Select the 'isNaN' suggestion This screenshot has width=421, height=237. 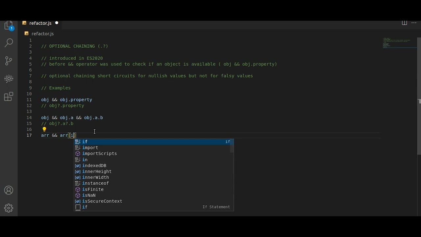[x=154, y=195]
